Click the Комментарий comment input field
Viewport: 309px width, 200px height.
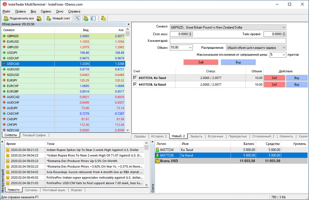point(228,41)
